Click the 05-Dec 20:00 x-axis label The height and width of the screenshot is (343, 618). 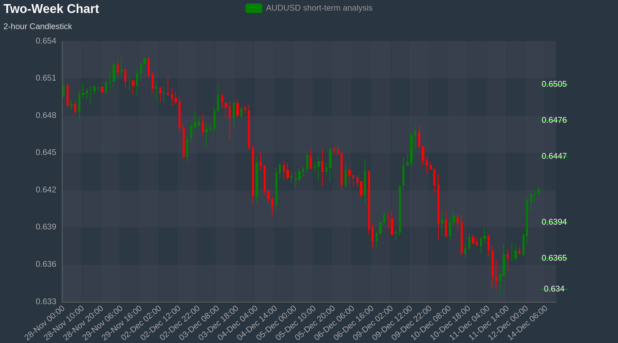pyautogui.click(x=315, y=323)
